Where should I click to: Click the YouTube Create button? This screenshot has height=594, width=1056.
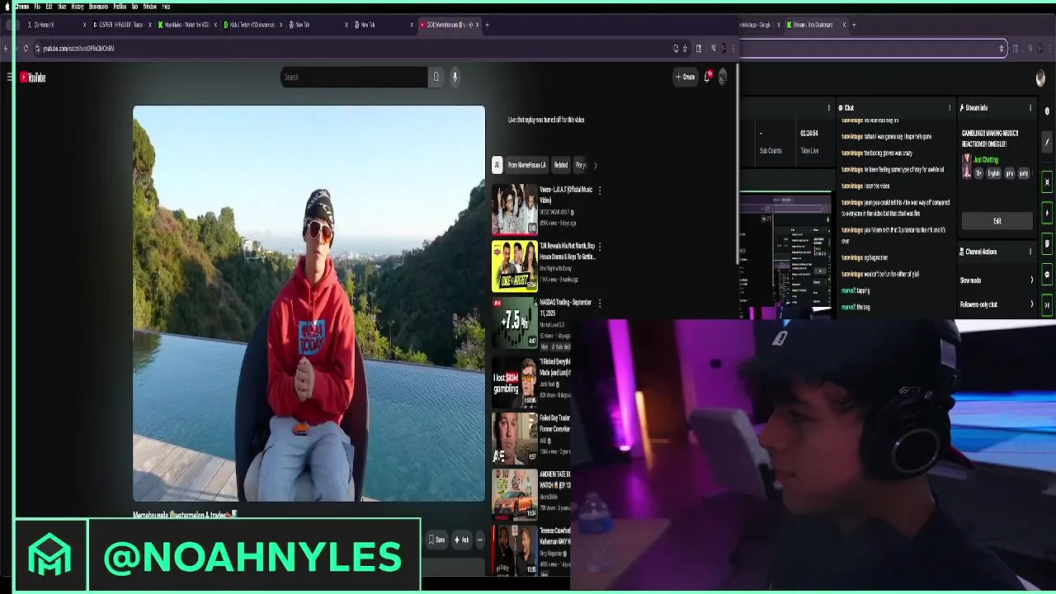click(686, 77)
